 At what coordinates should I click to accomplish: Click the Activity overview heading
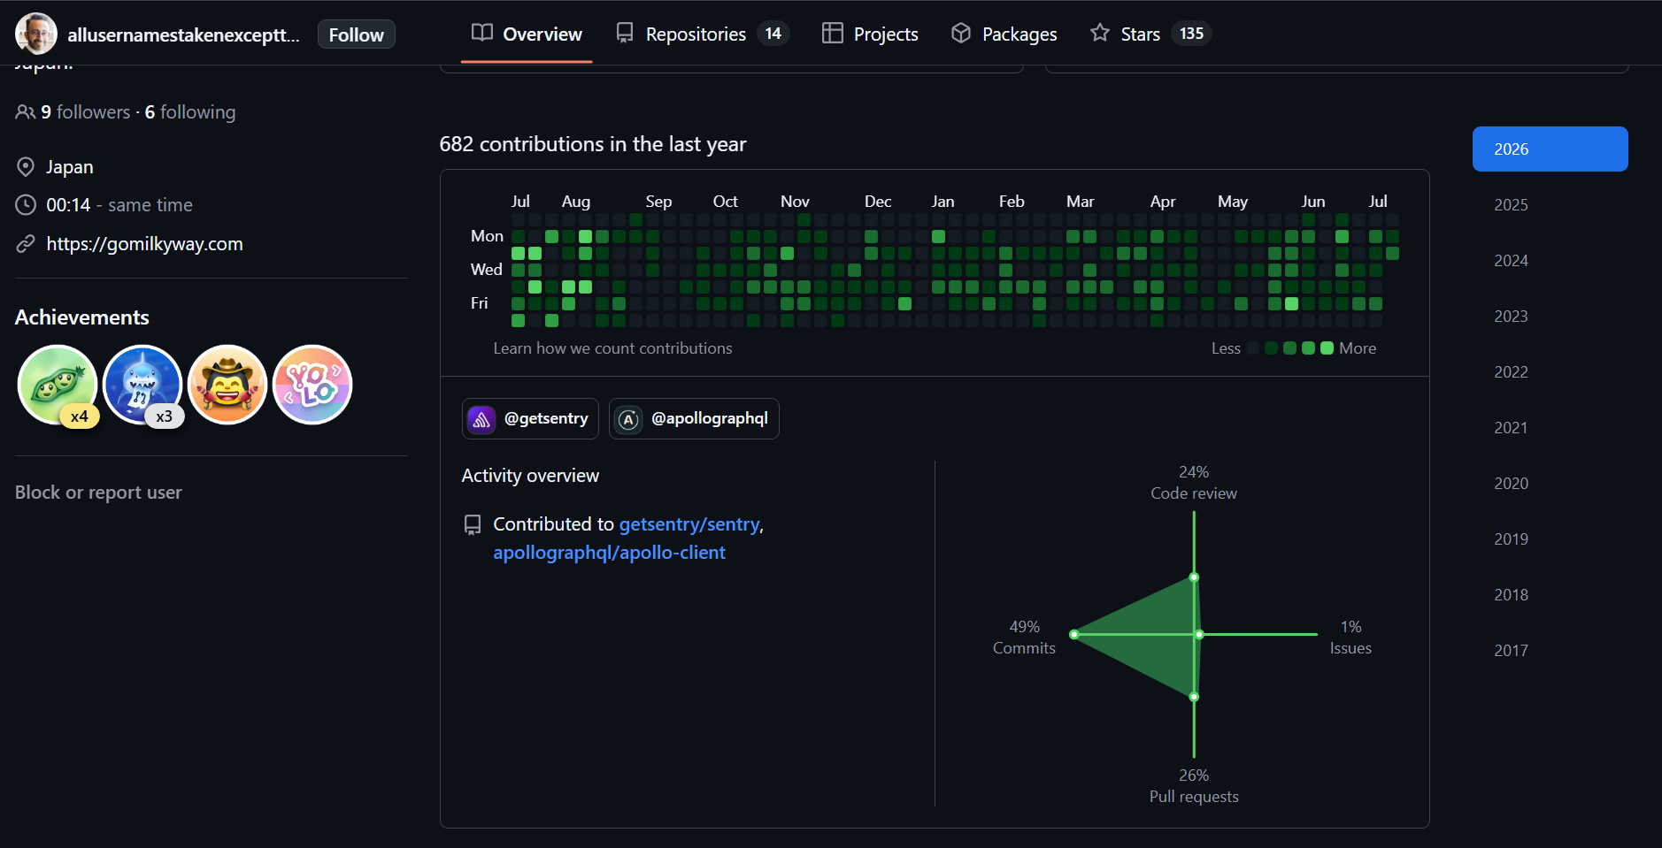point(530,476)
